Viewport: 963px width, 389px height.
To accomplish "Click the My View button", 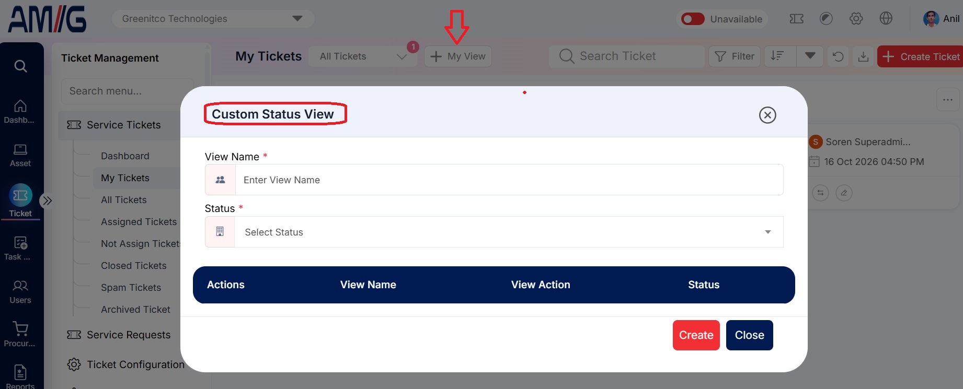I will point(457,56).
